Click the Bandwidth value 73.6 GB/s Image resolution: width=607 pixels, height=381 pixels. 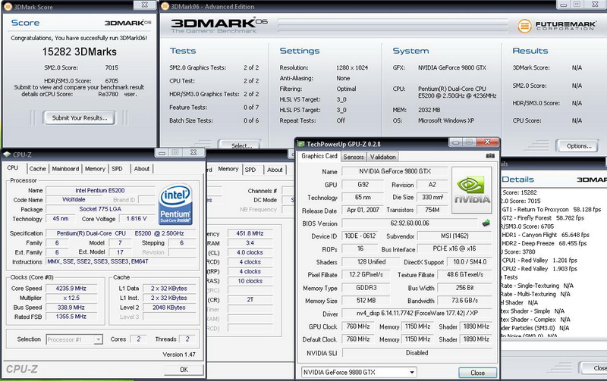coord(464,300)
